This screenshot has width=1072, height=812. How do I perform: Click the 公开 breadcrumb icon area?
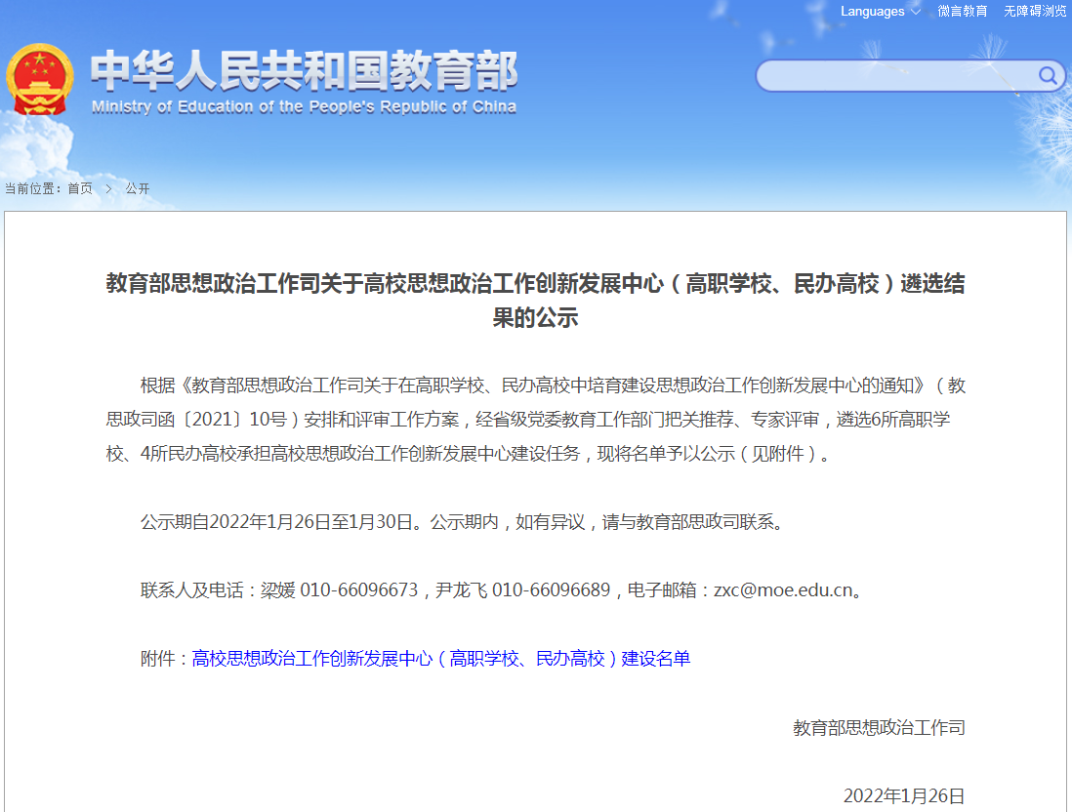135,188
